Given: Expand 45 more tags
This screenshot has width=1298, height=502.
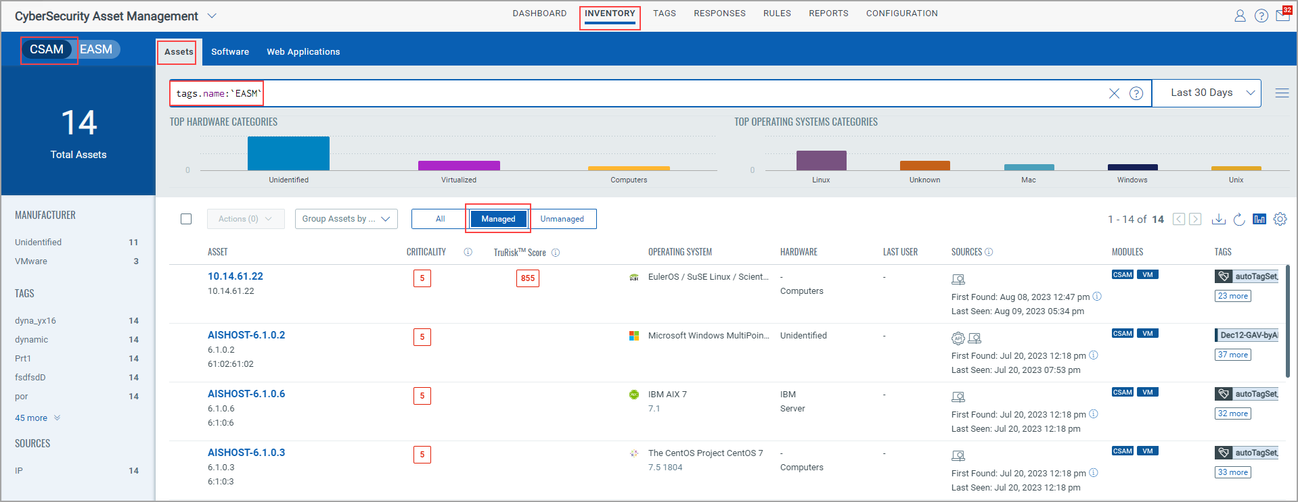Looking at the screenshot, I should [x=38, y=418].
